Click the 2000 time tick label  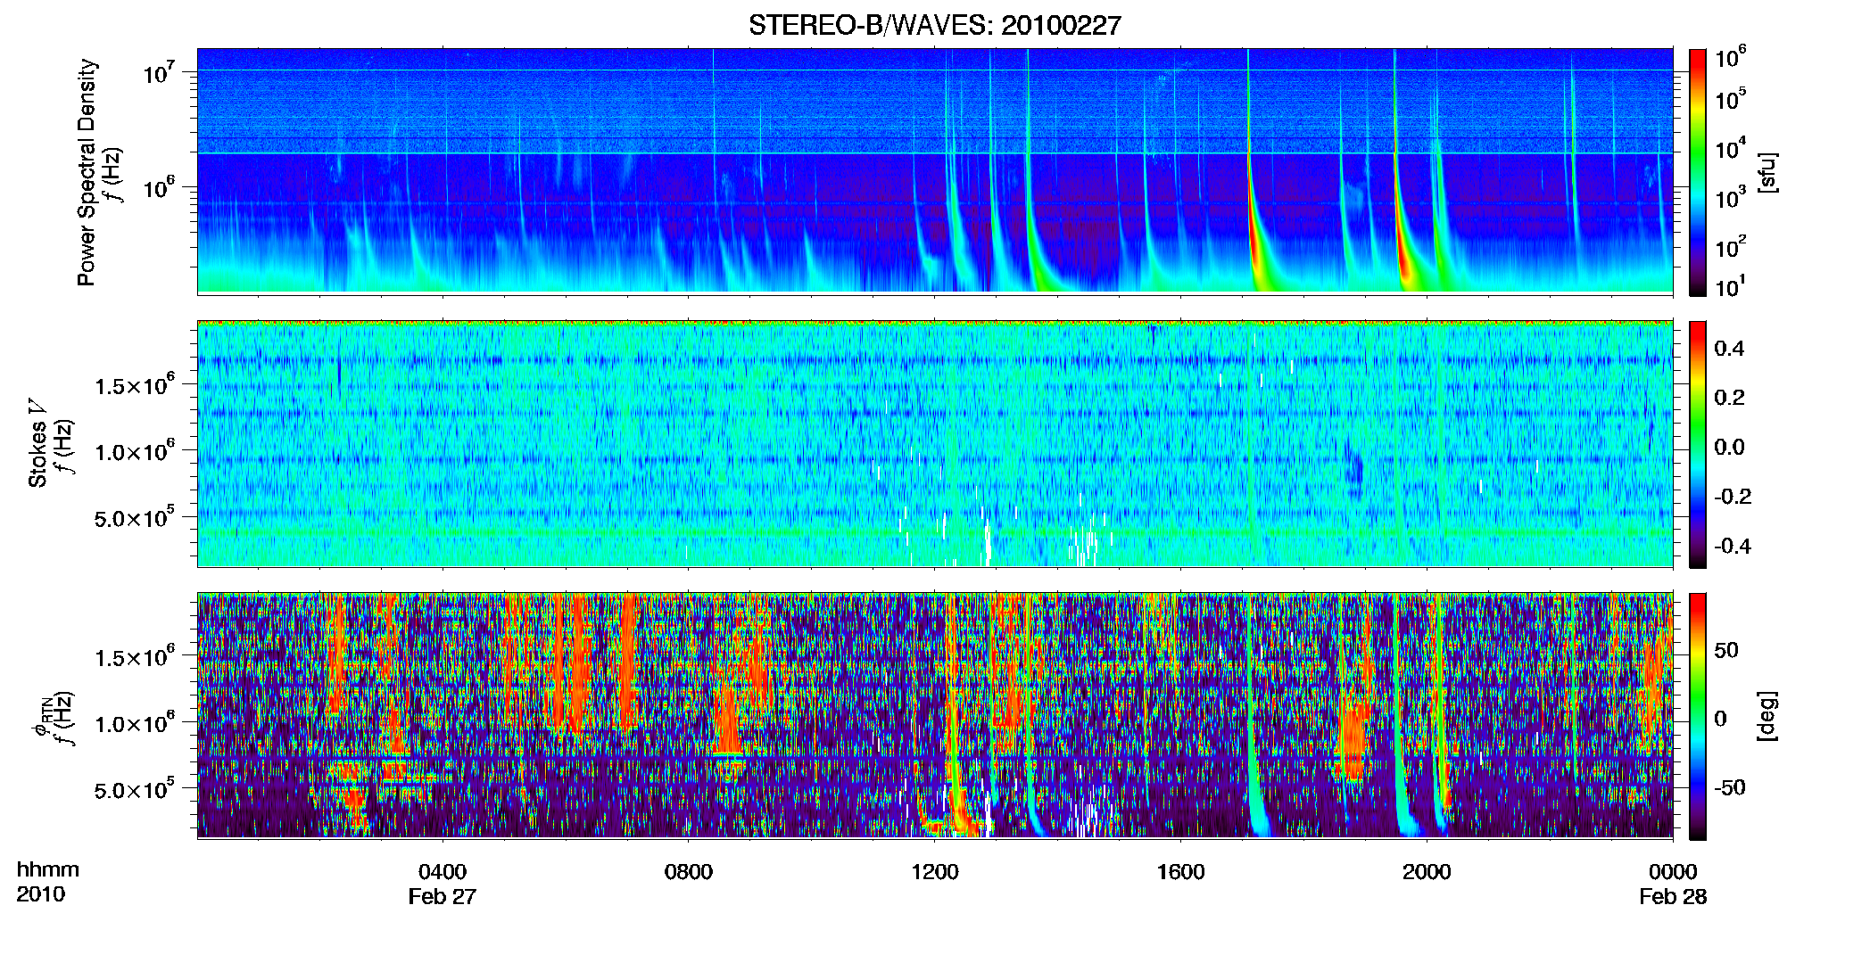(1427, 872)
